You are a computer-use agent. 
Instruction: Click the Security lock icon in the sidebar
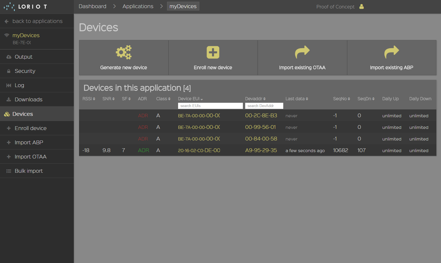tap(9, 71)
